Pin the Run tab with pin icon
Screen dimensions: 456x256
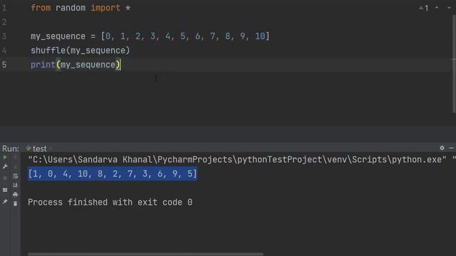tap(5, 201)
